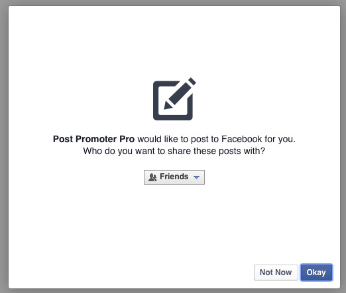
Task: Open the Friends audience selector dropdown
Action: [174, 177]
